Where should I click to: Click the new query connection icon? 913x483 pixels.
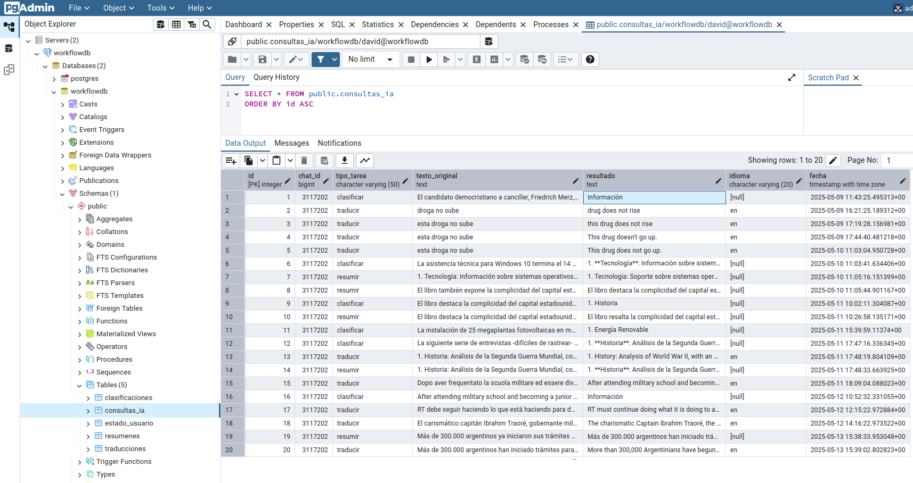pyautogui.click(x=488, y=41)
